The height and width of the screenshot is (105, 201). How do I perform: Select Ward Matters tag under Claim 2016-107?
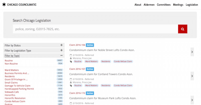91,85
